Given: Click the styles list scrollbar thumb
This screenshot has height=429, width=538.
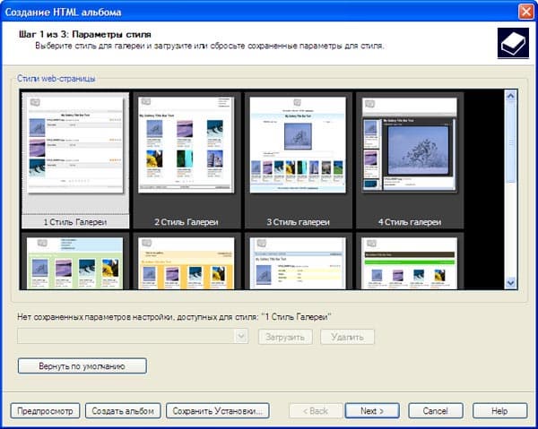Looking at the screenshot, I should coord(510,142).
